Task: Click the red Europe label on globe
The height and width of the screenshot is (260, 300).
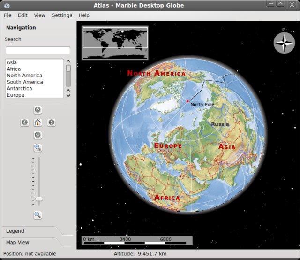Action: click(168, 145)
